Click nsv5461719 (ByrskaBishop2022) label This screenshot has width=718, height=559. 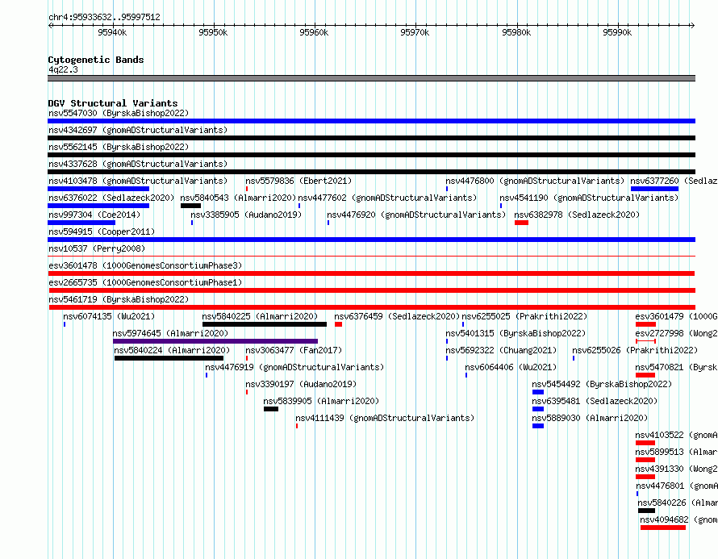click(119, 299)
